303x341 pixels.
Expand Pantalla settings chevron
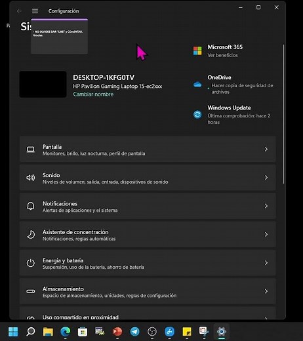(x=266, y=149)
